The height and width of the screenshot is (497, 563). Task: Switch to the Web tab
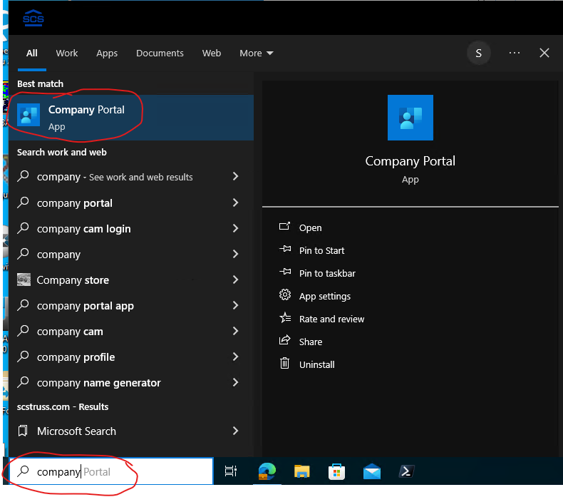pyautogui.click(x=212, y=53)
